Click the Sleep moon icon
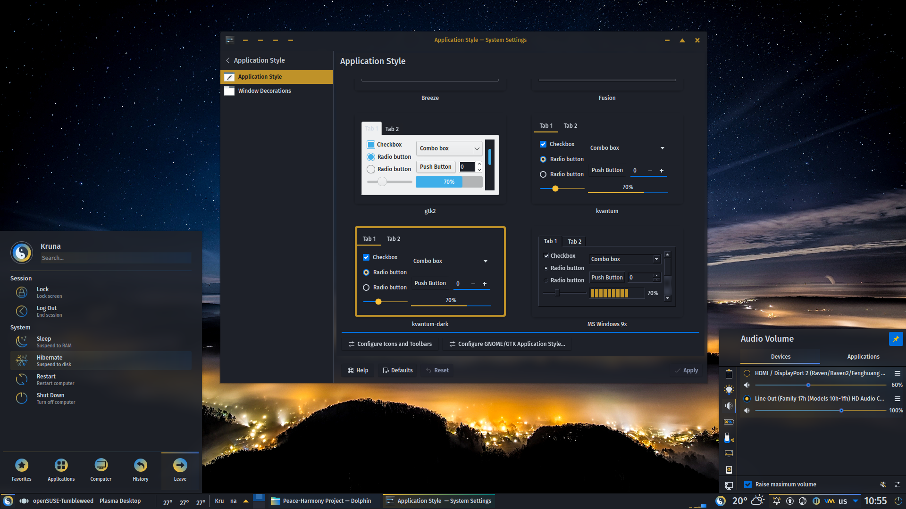Image resolution: width=906 pixels, height=509 pixels. (22, 342)
